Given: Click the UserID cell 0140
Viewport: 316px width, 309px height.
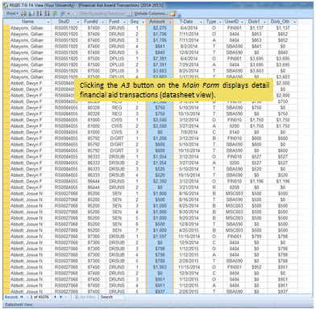Looking at the screenshot, I should [235, 132].
